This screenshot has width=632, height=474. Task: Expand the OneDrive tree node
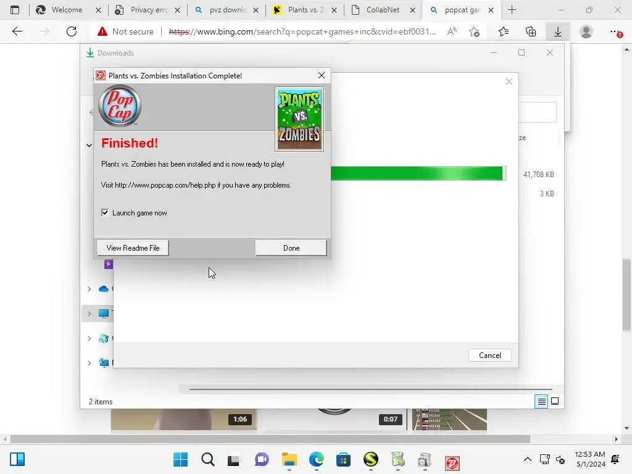89,289
